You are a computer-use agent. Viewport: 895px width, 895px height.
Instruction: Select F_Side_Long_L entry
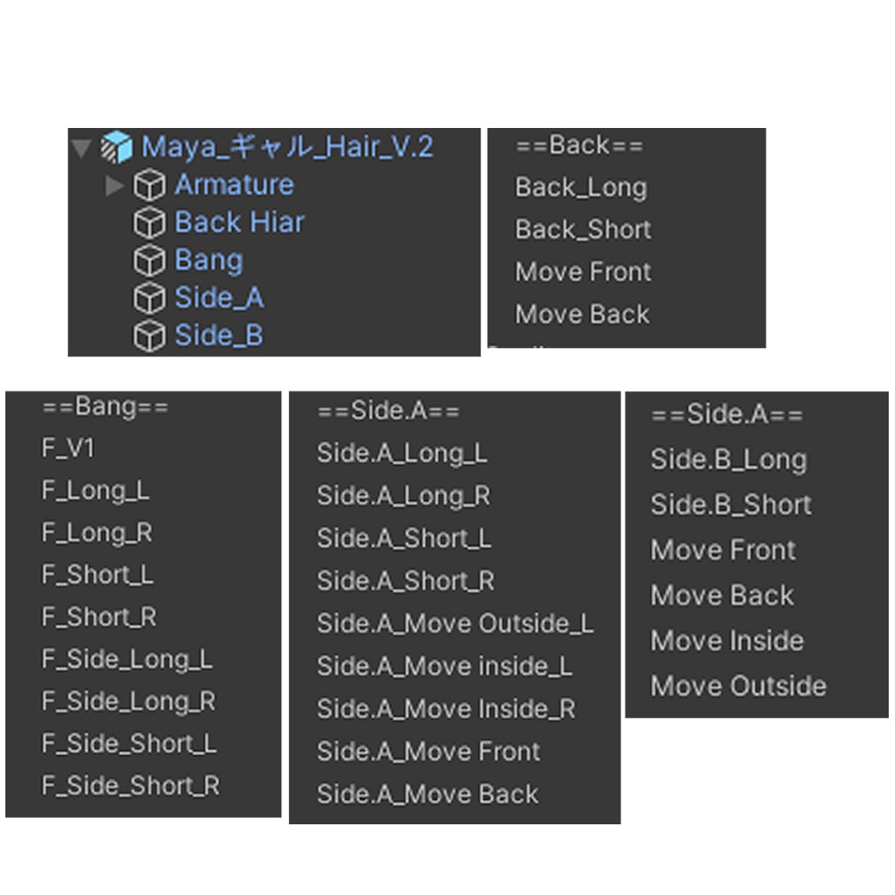tap(127, 660)
